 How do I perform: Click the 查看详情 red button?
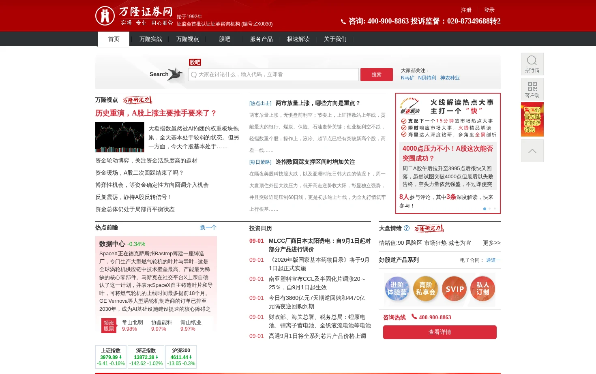pos(440,332)
